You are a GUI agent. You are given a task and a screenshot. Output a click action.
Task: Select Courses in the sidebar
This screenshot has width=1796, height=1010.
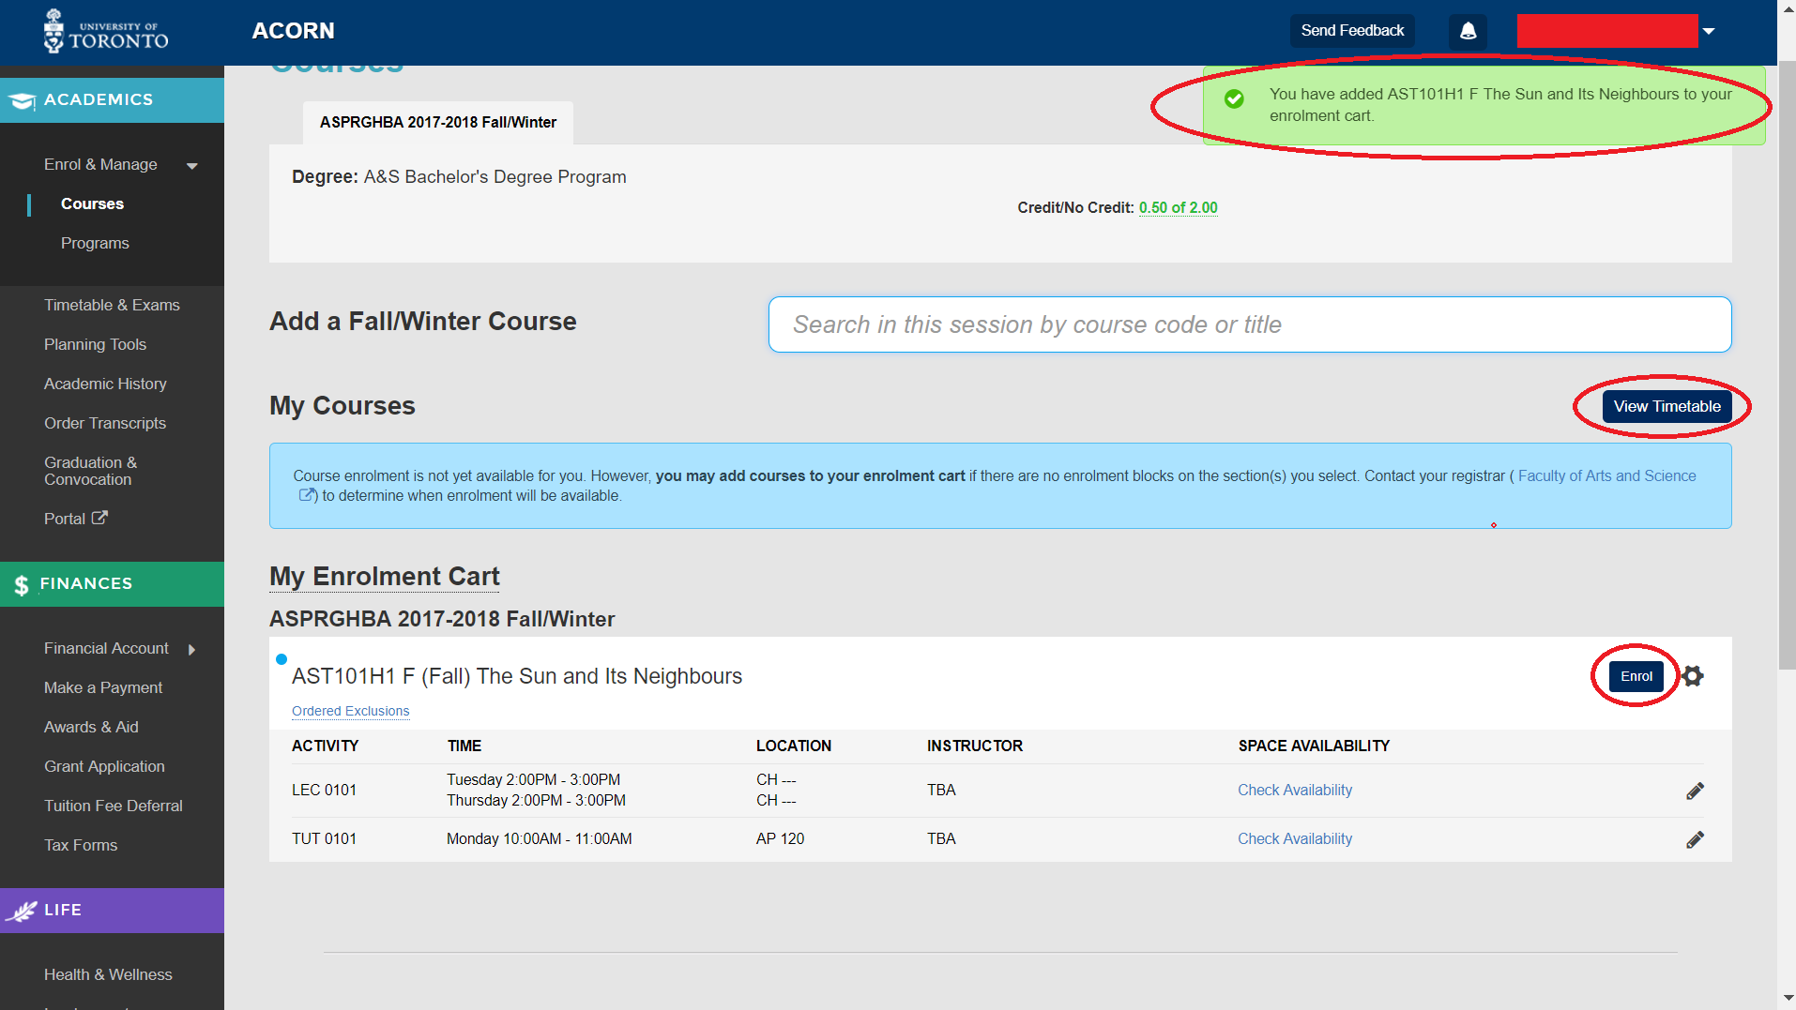[x=92, y=204]
